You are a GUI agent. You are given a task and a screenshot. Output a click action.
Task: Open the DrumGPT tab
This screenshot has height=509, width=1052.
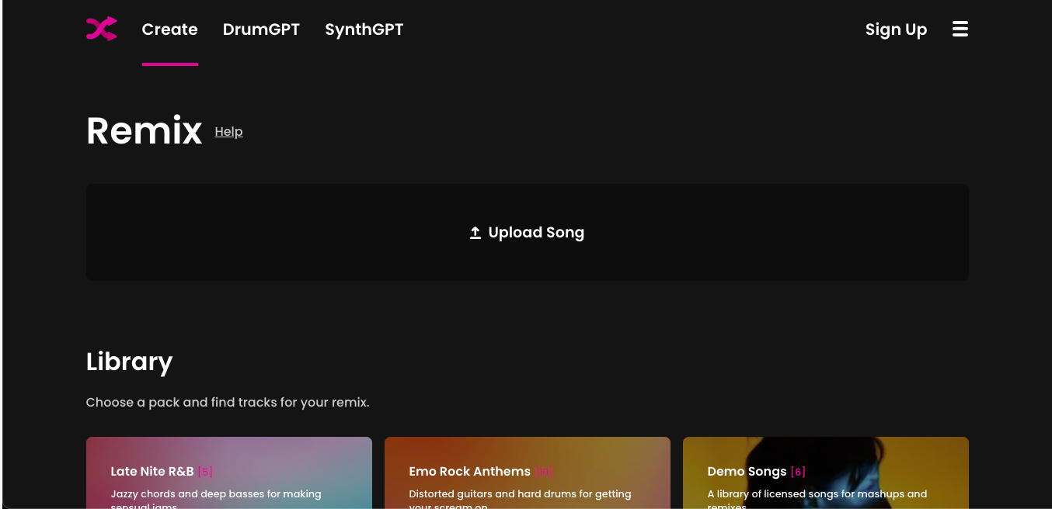(261, 29)
